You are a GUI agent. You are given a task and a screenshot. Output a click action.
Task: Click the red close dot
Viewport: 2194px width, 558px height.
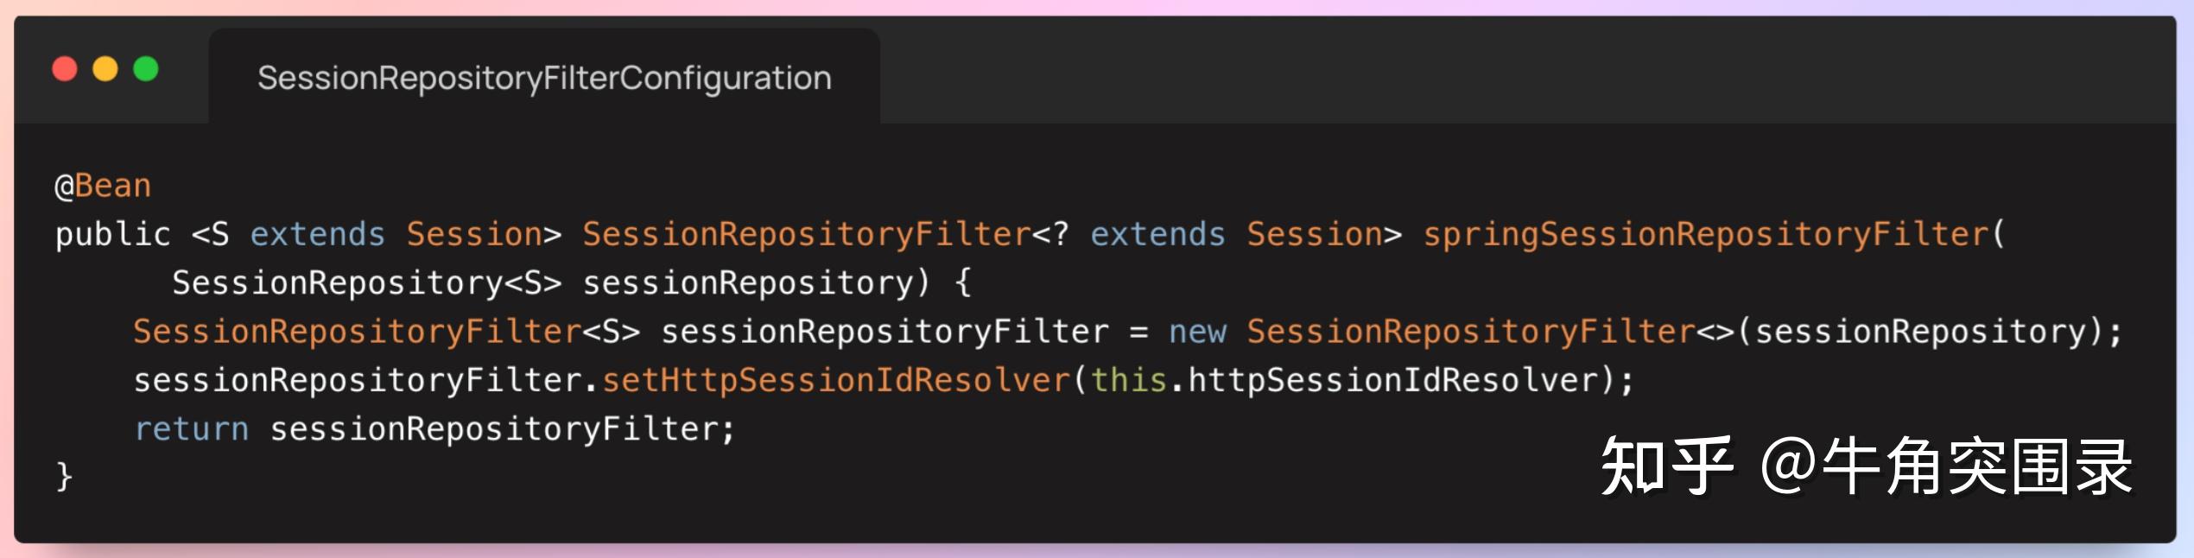tap(65, 68)
